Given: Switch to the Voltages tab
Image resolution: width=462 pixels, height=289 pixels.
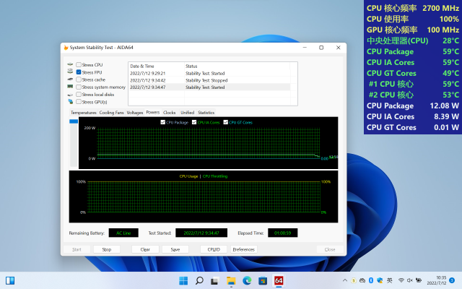Looking at the screenshot, I should 135,113.
